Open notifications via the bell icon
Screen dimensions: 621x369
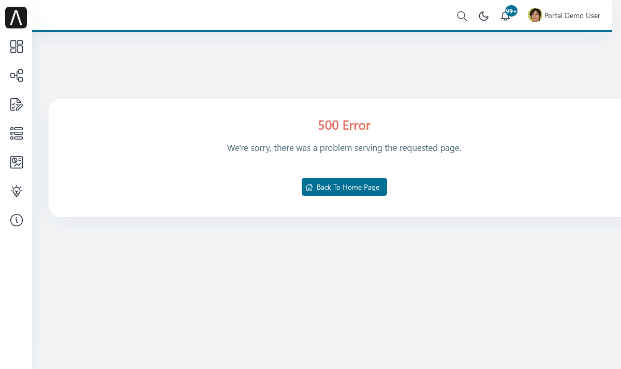(x=505, y=17)
